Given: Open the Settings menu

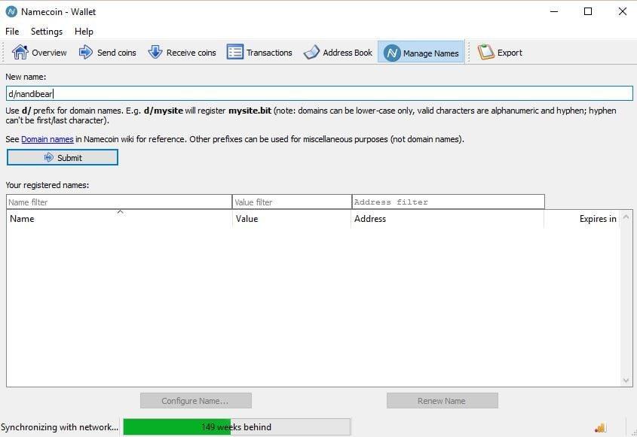Looking at the screenshot, I should tap(47, 32).
